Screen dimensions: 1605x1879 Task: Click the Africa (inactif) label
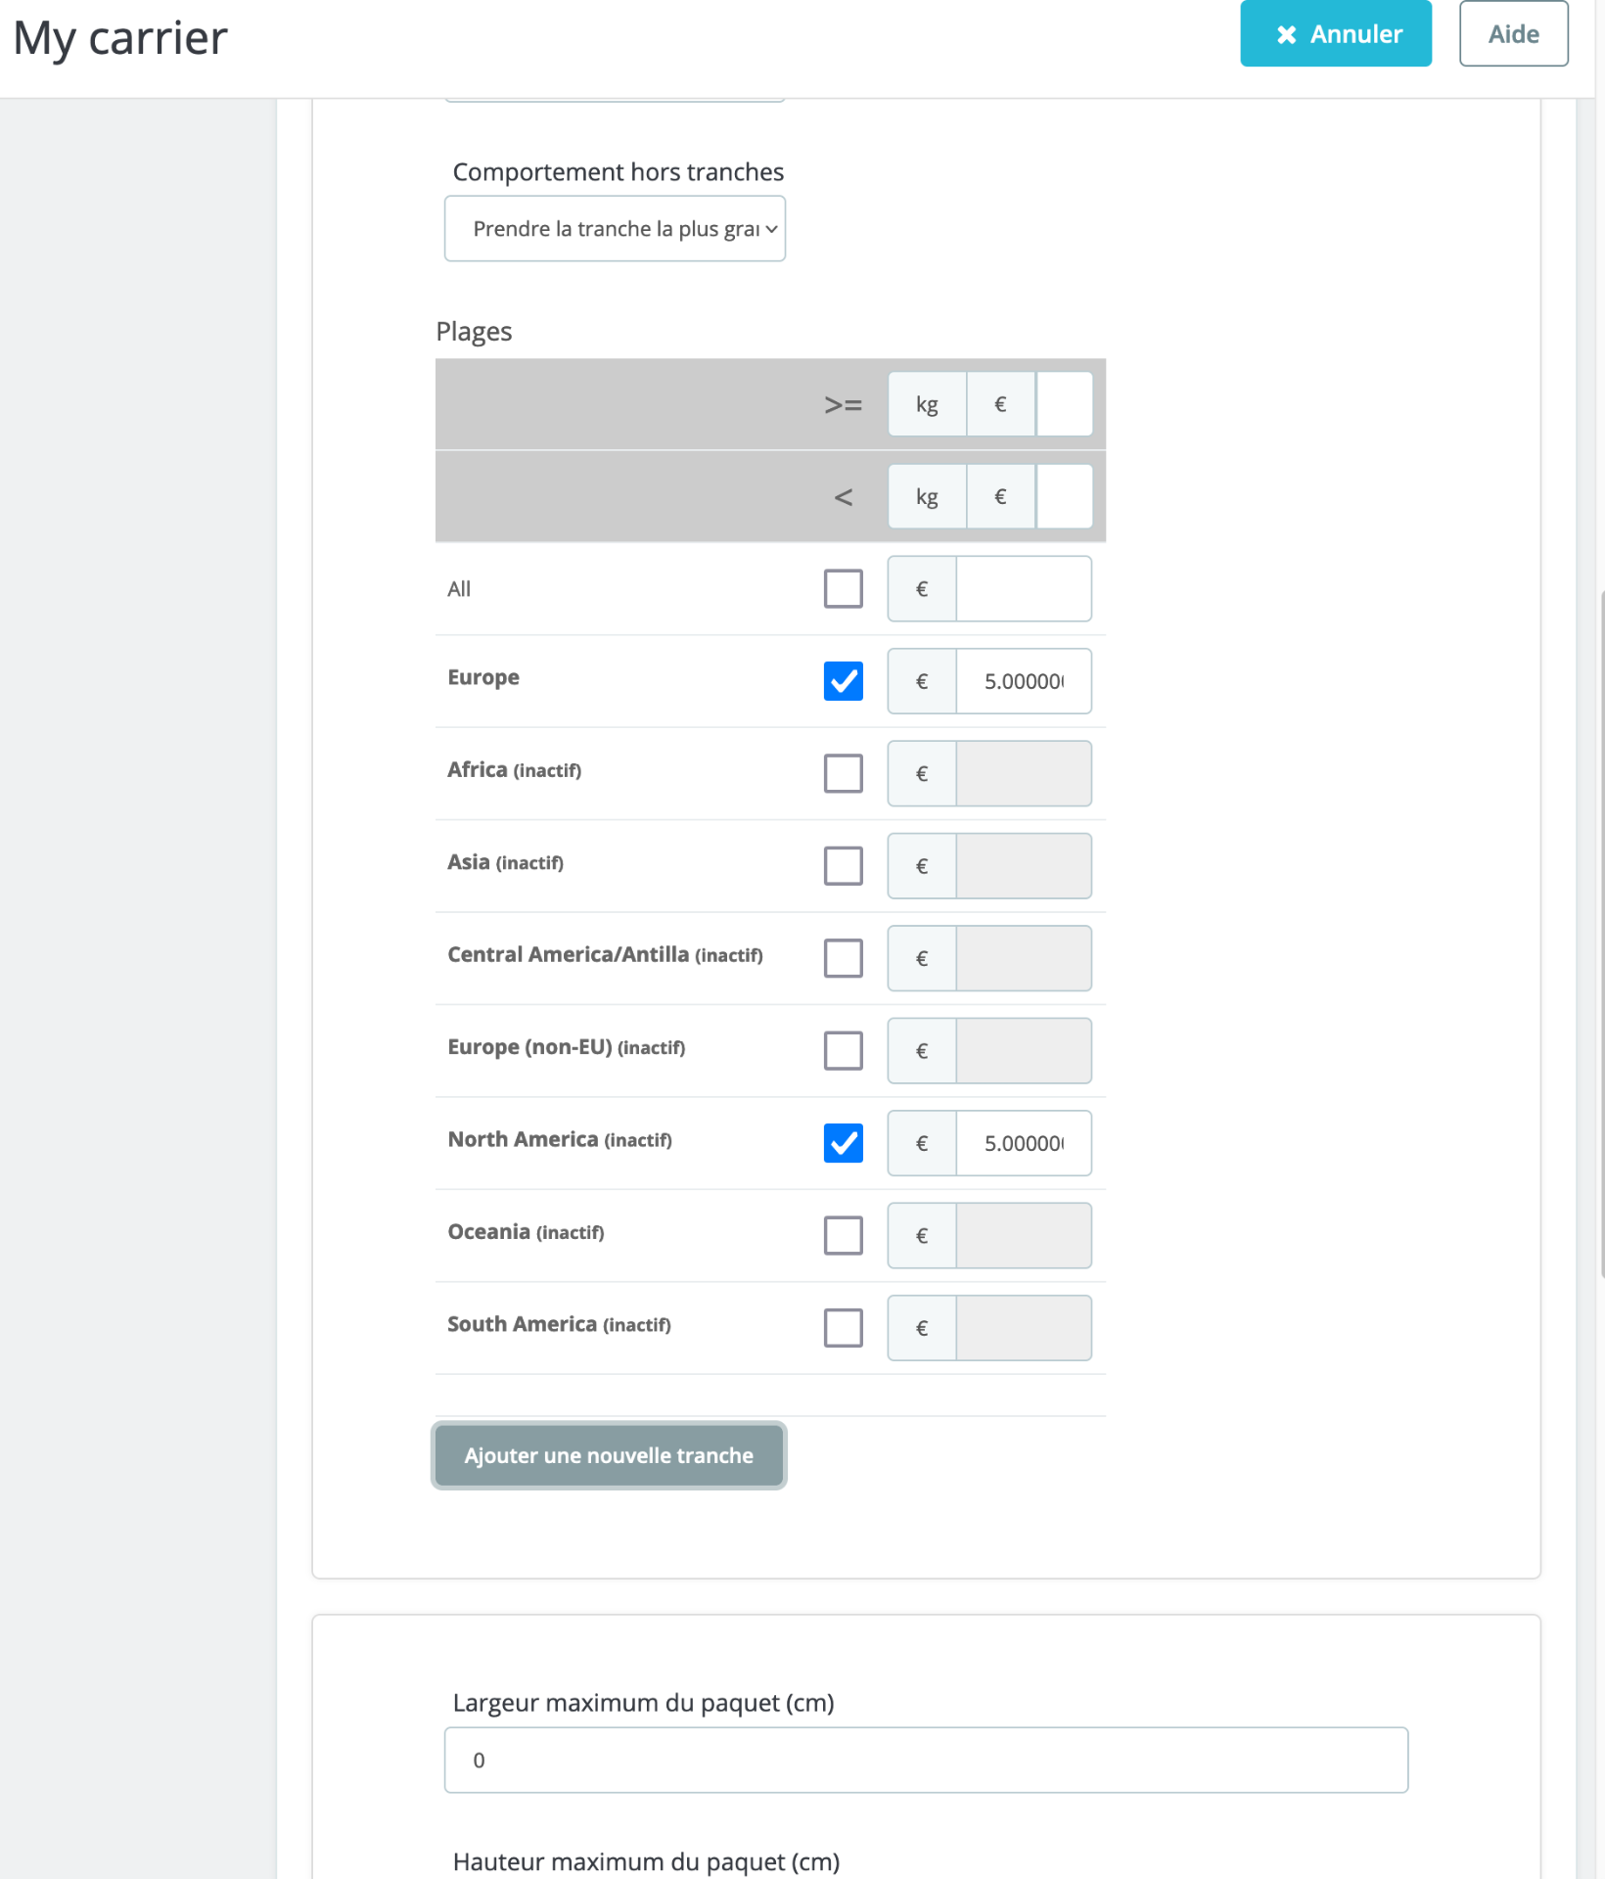click(514, 769)
